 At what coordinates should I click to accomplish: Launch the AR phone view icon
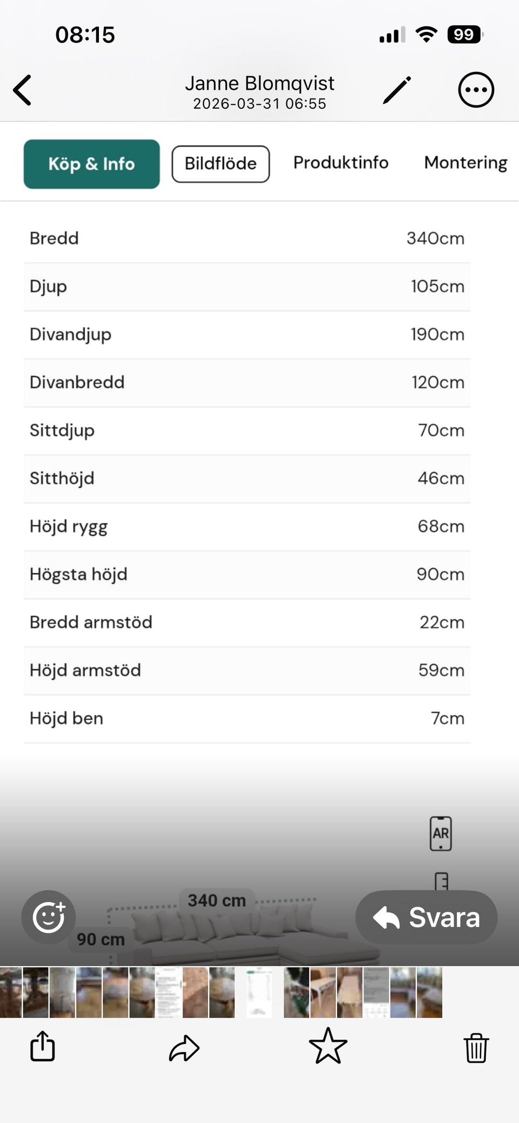pyautogui.click(x=441, y=833)
